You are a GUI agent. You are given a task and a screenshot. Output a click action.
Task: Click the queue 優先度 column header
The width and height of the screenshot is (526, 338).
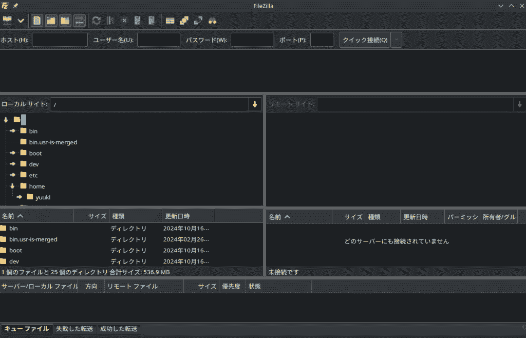232,286
